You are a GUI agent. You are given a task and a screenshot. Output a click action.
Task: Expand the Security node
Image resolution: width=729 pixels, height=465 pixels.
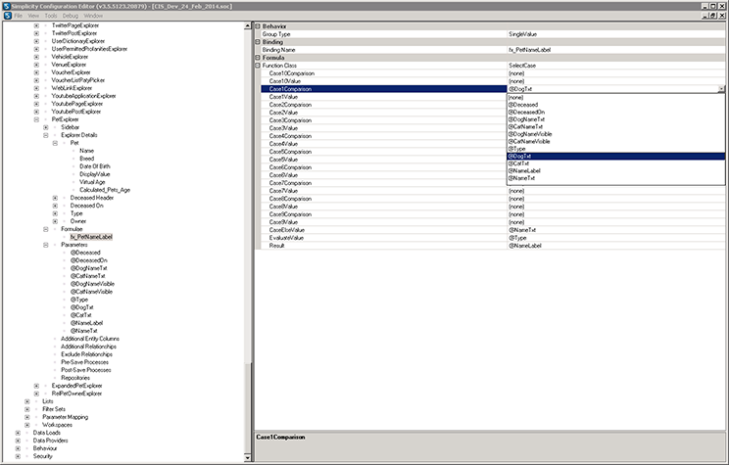[18, 456]
